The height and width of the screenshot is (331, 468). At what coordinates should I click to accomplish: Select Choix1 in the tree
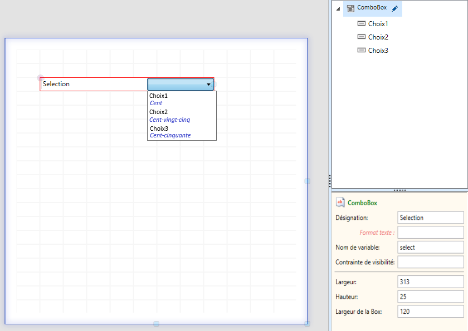click(378, 24)
